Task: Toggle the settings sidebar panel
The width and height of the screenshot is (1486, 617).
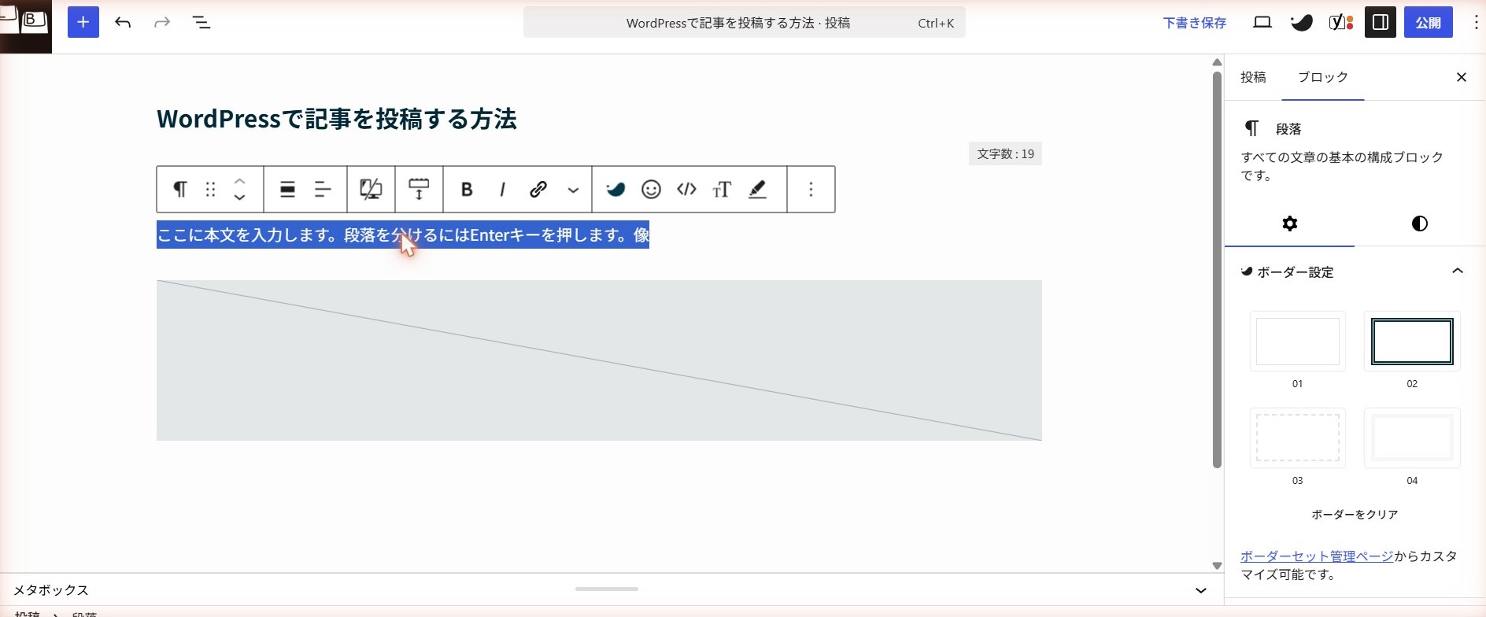Action: [x=1381, y=22]
